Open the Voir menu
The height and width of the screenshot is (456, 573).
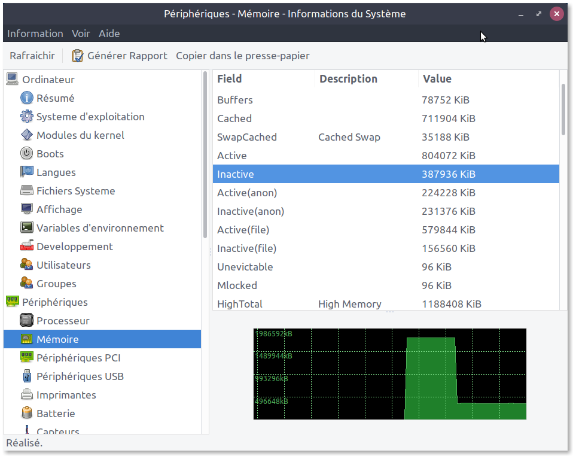tap(81, 34)
